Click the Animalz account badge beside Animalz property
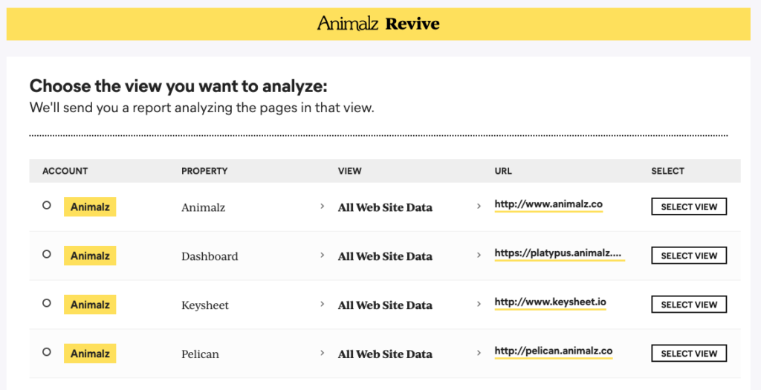The image size is (761, 390). click(90, 207)
